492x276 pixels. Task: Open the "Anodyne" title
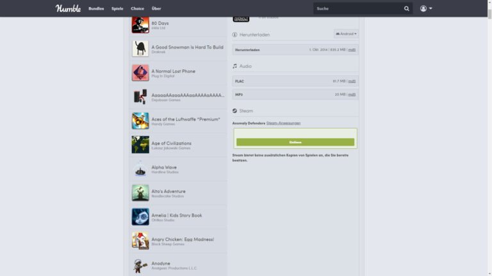(161, 263)
